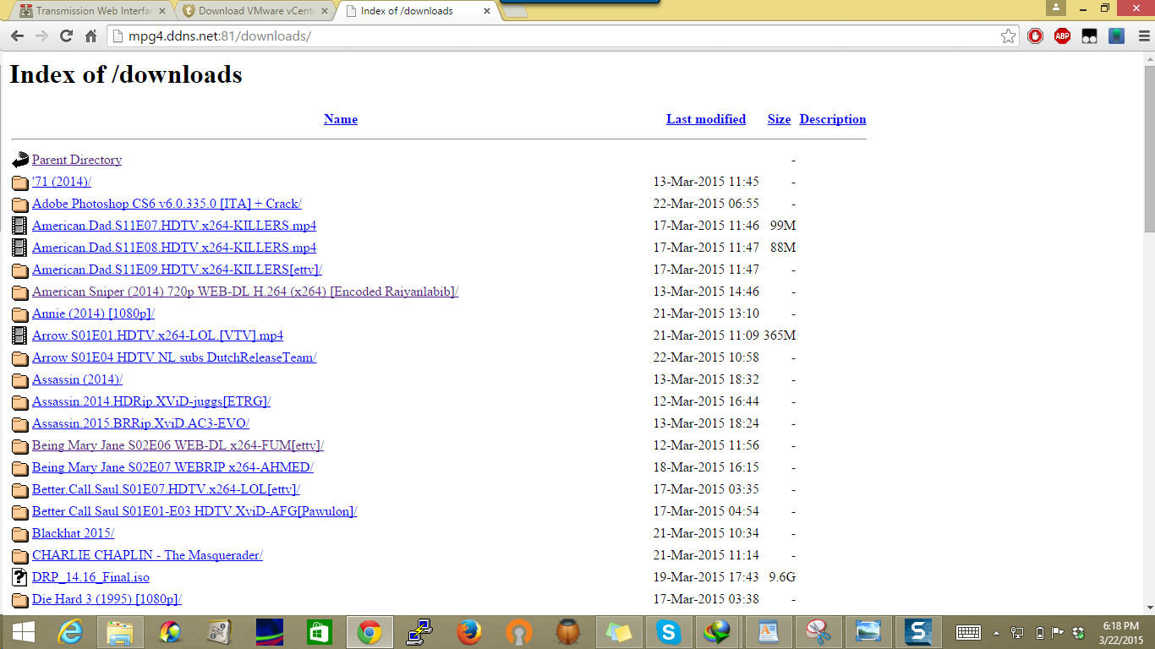Show hidden system tray icons
The height and width of the screenshot is (649, 1155).
pos(996,632)
